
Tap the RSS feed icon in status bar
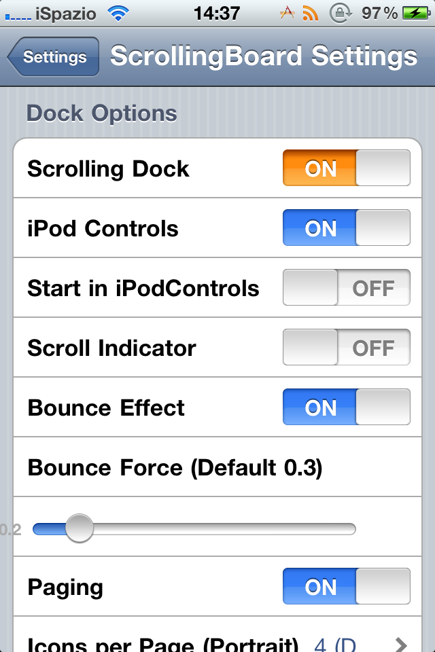[311, 13]
